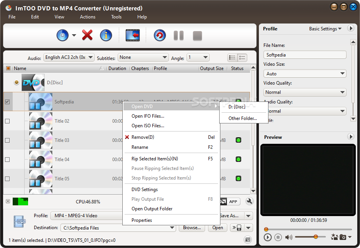Click the Pause toolbar icon

tap(178, 35)
